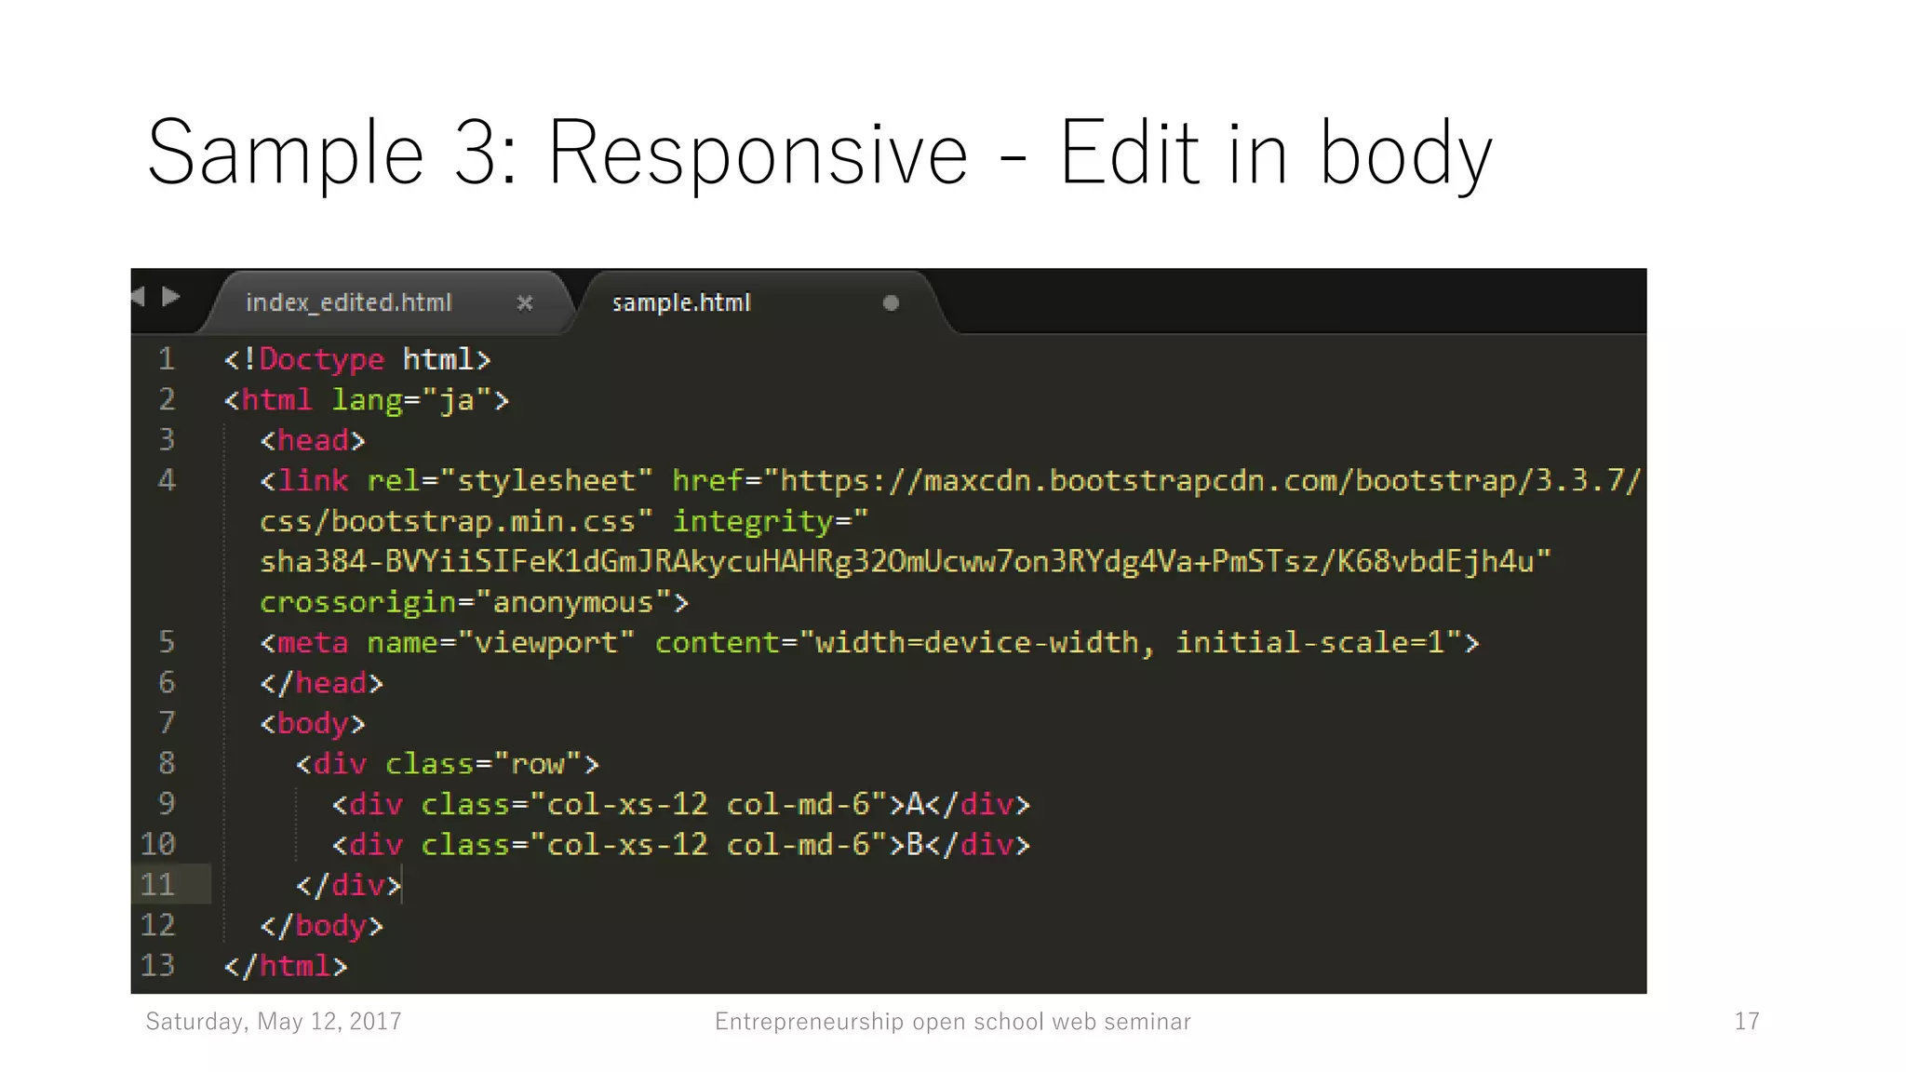Click the tab scroll left arrow

(139, 297)
